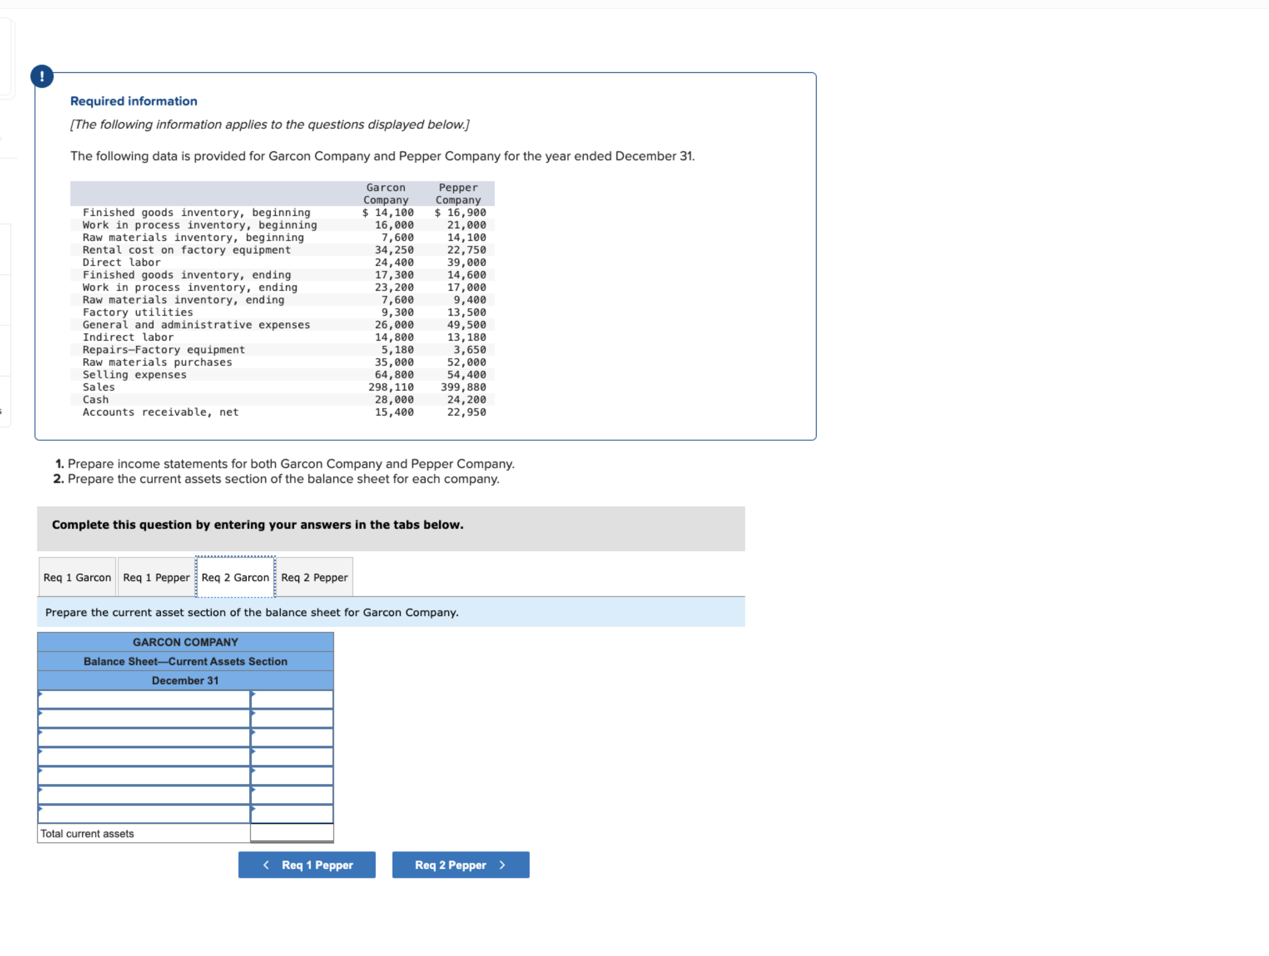This screenshot has height=956, width=1269.
Task: Open first row account name dropdown
Action: point(144,700)
